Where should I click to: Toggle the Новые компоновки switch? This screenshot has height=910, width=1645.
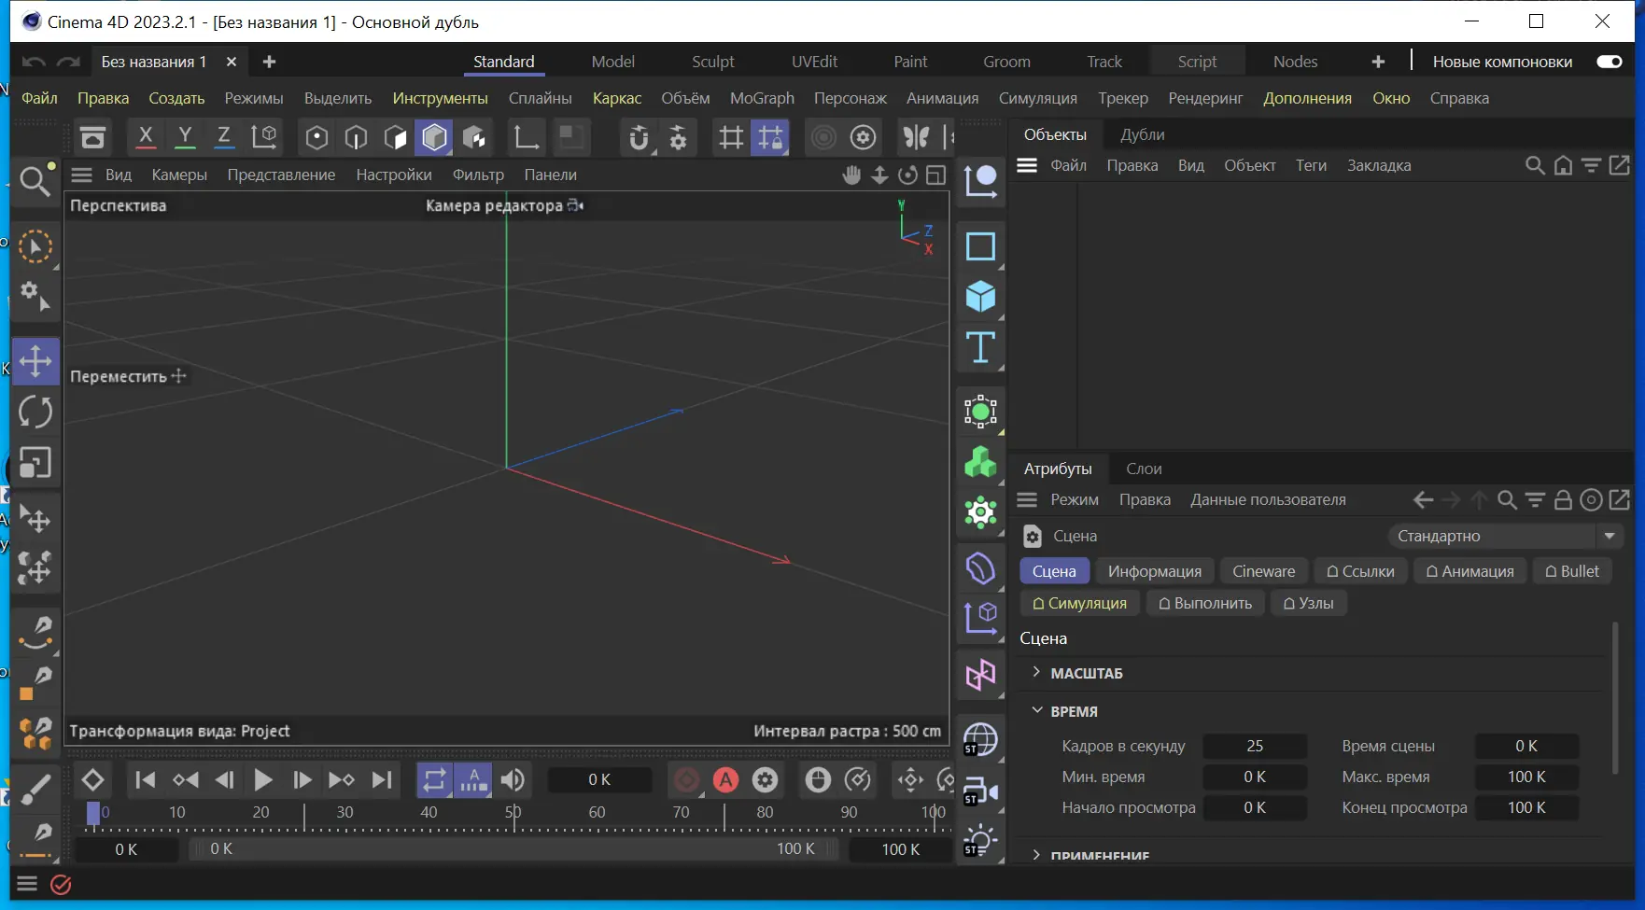[x=1609, y=62]
